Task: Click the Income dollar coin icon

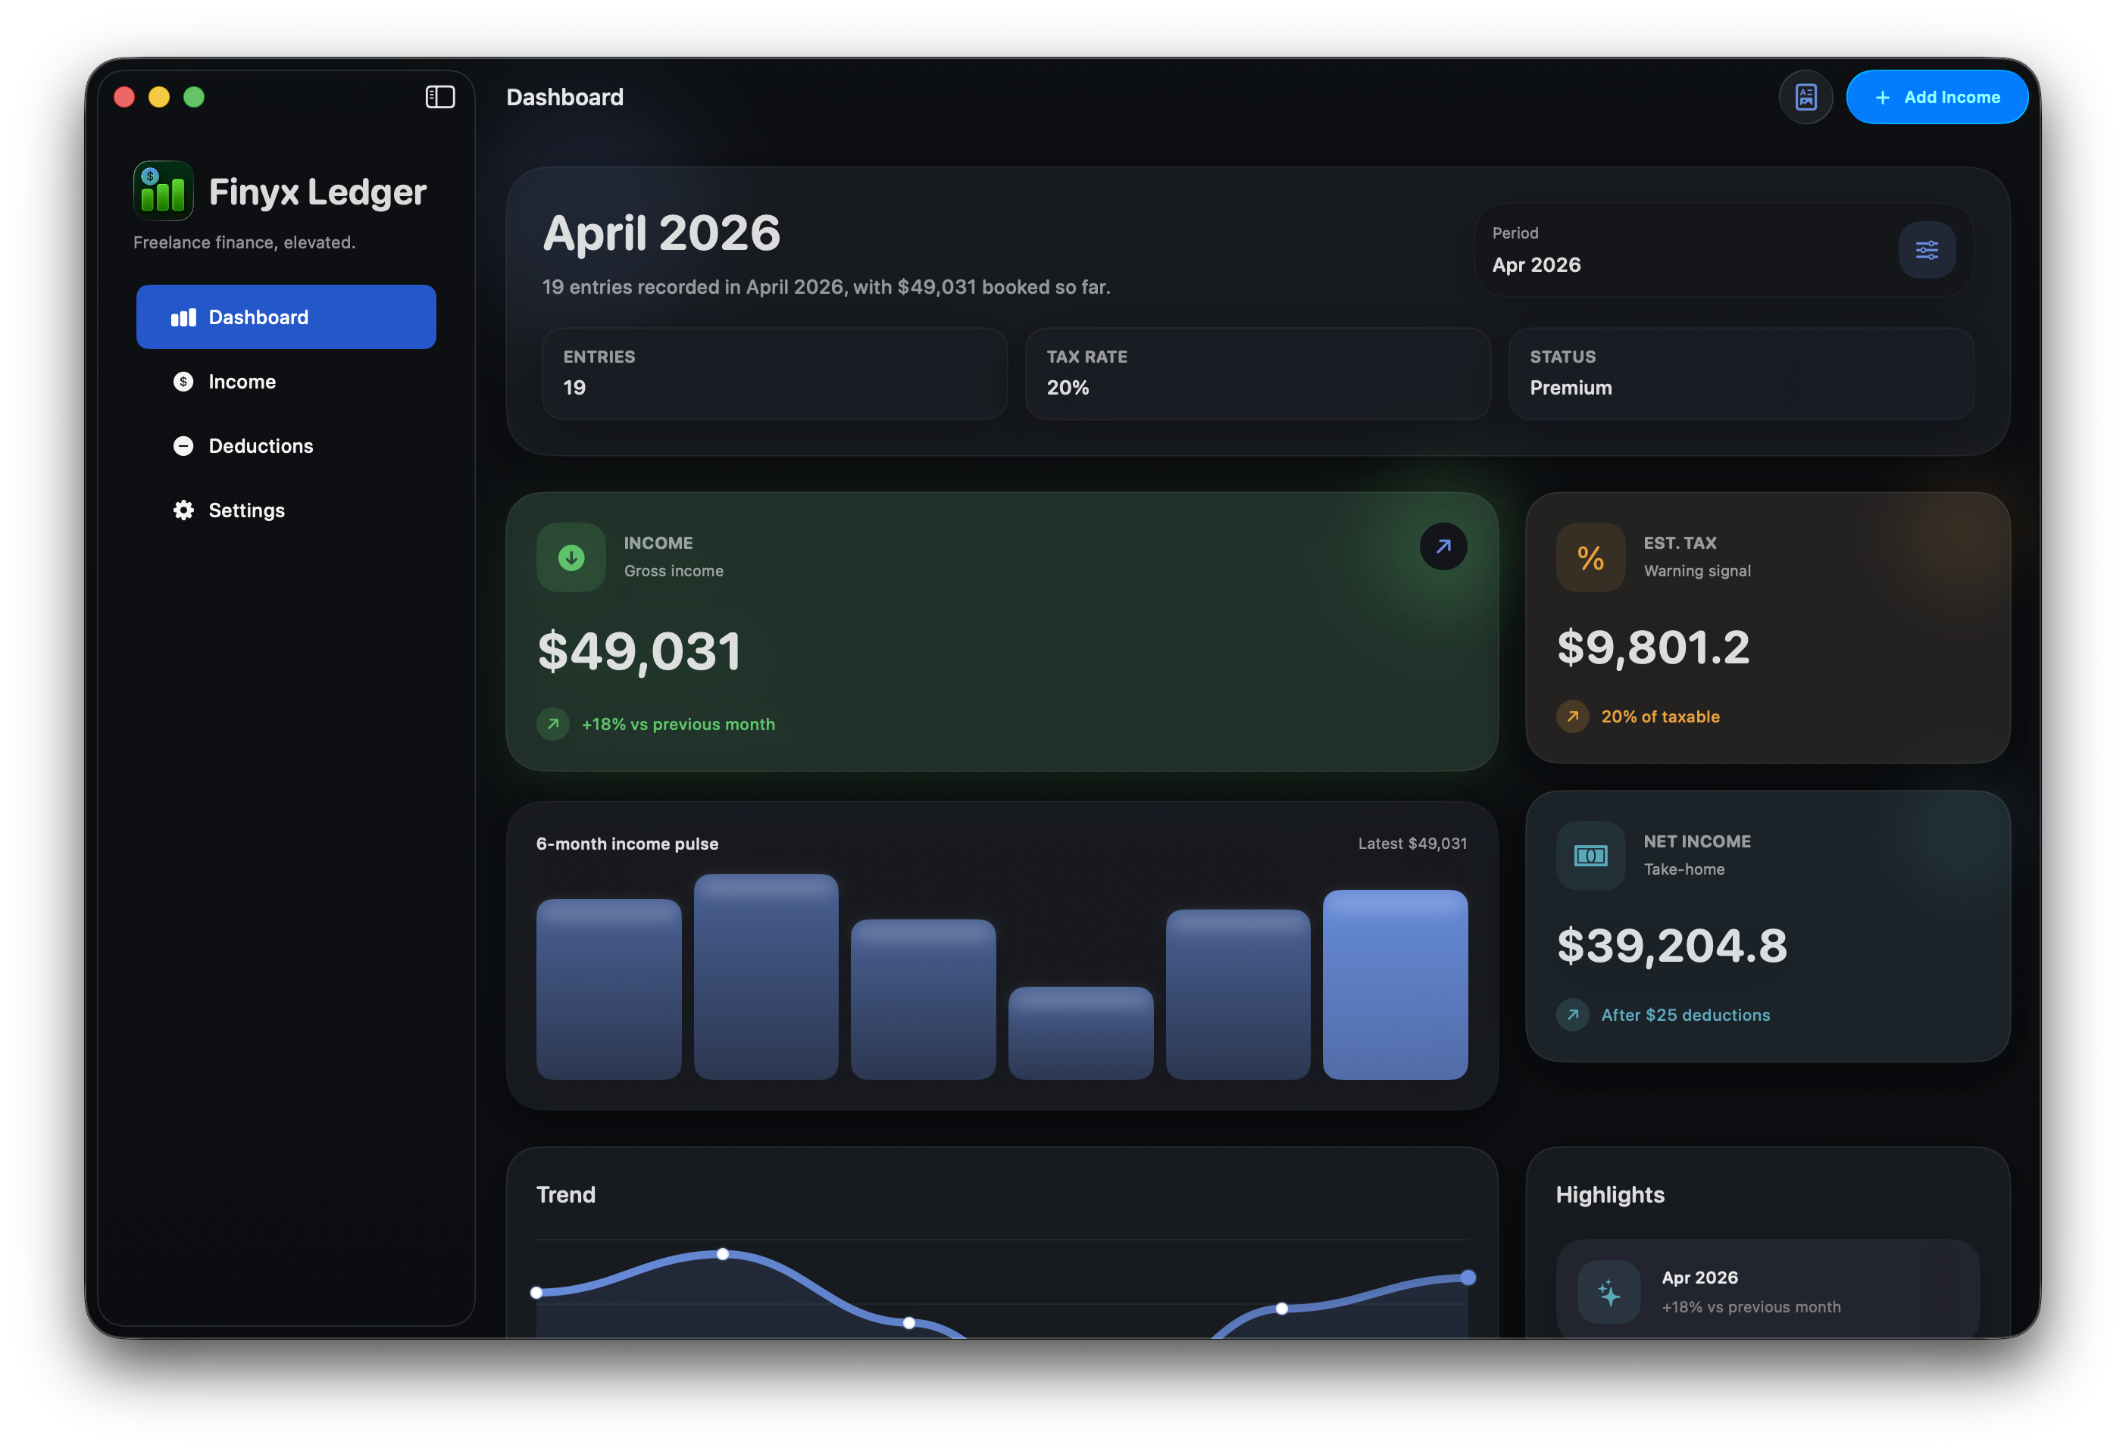Action: (183, 381)
